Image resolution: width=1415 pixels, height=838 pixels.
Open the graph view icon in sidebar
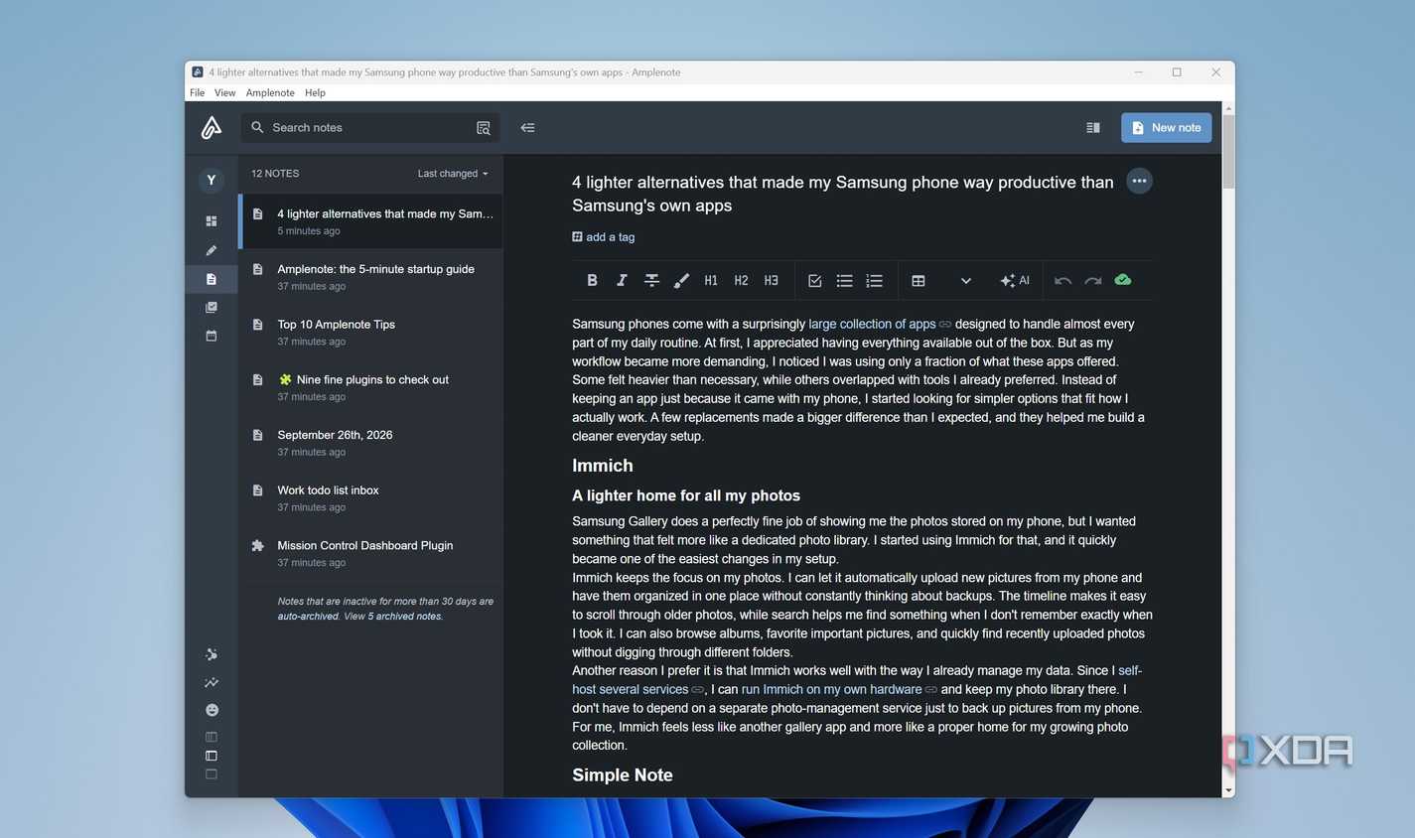pos(211,654)
